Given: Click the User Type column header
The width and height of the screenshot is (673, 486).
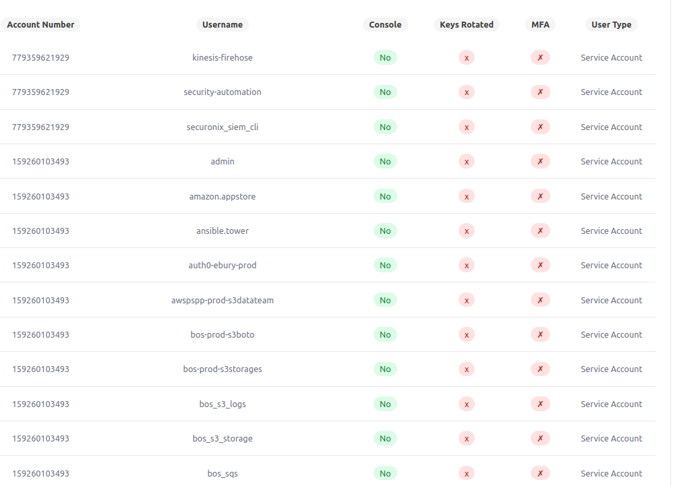Looking at the screenshot, I should click(x=611, y=25).
